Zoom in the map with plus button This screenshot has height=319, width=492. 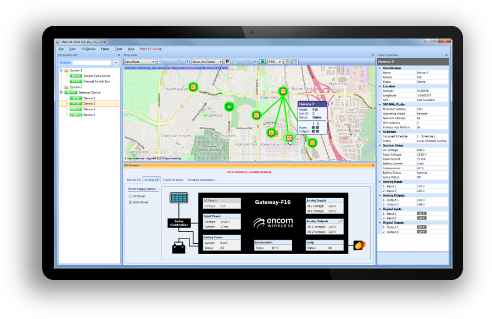(187, 62)
